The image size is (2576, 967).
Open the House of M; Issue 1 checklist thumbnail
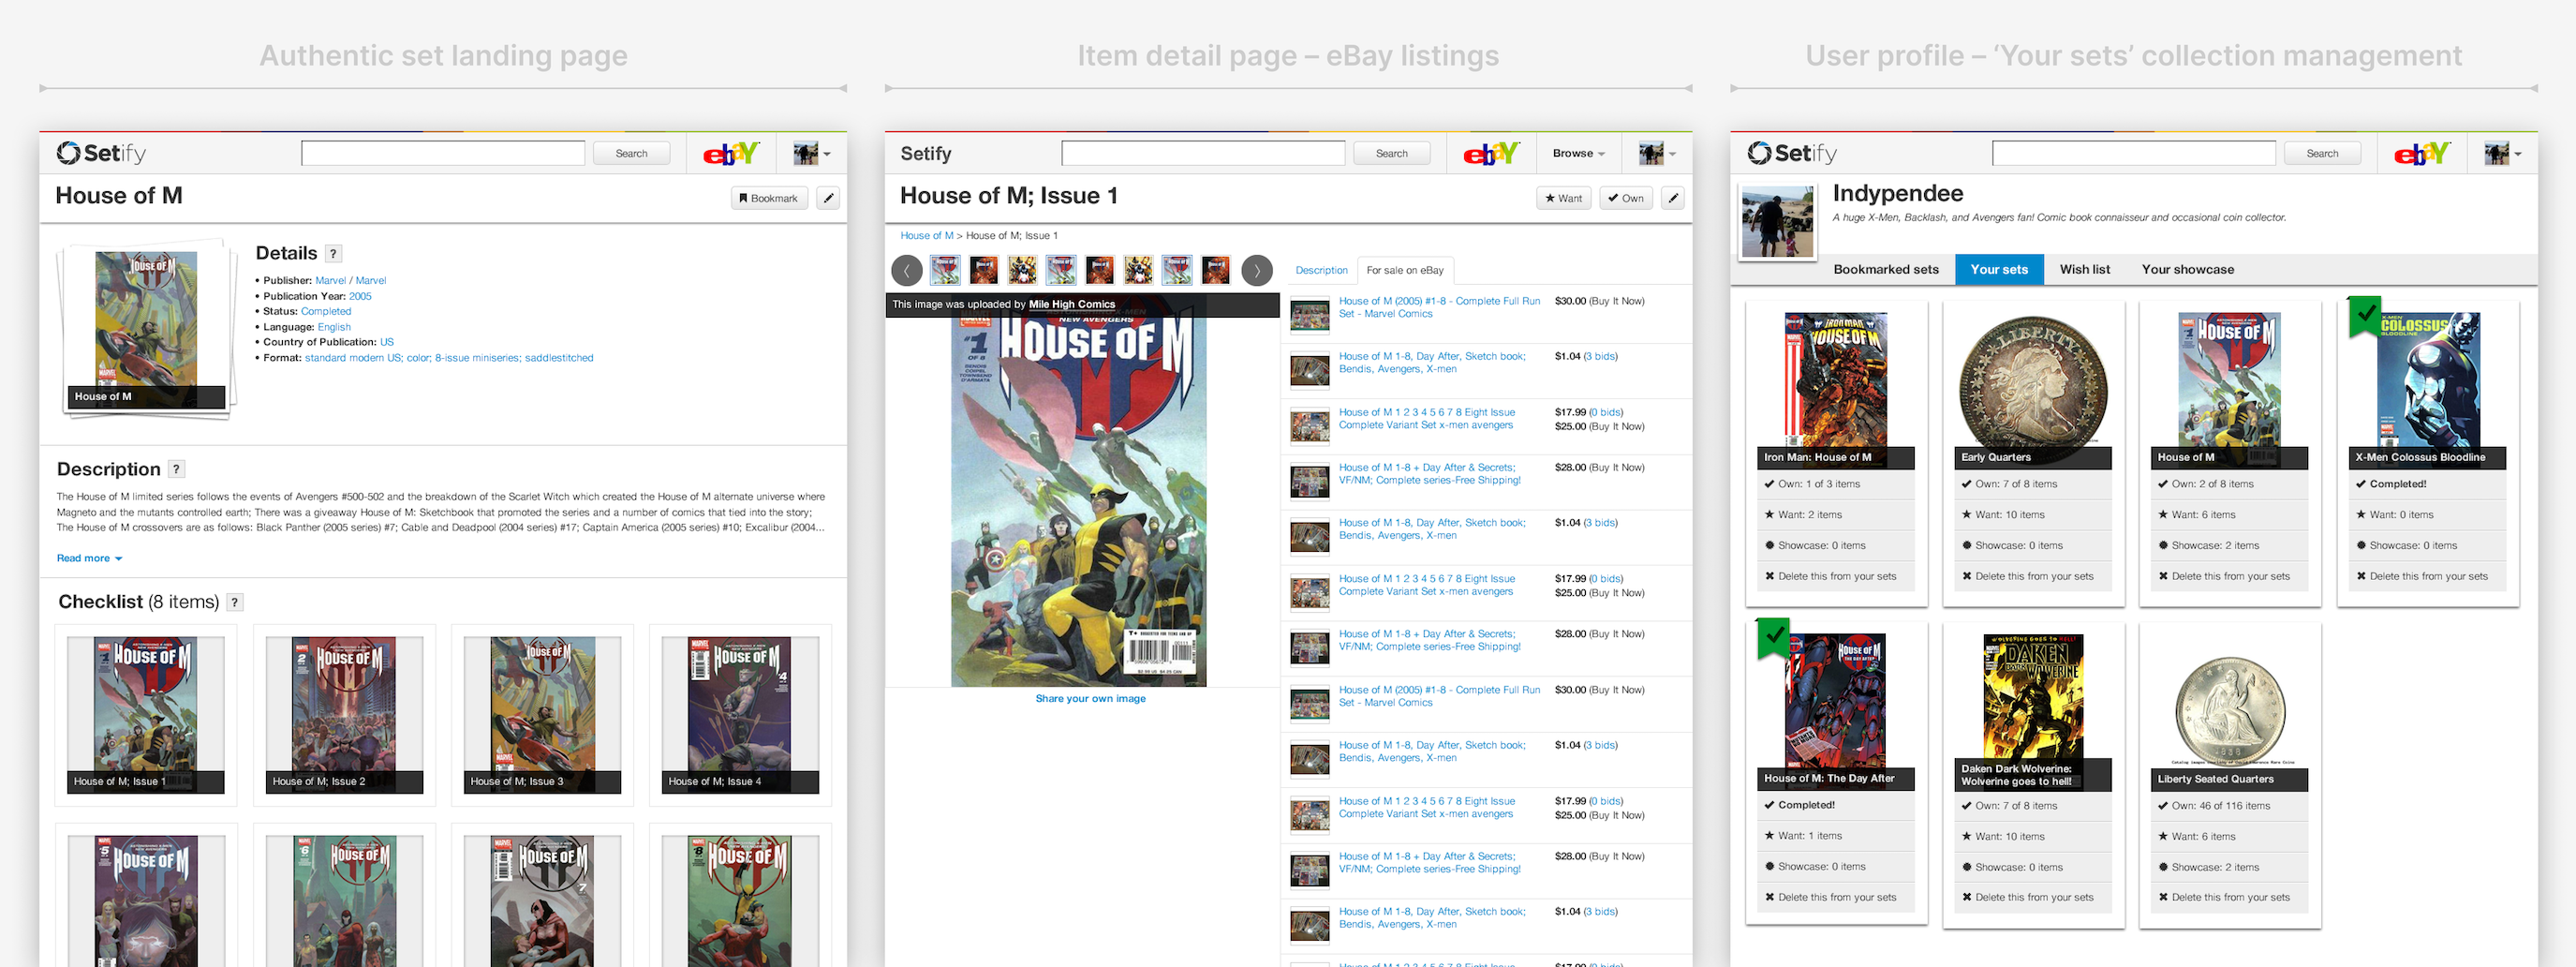pyautogui.click(x=146, y=715)
